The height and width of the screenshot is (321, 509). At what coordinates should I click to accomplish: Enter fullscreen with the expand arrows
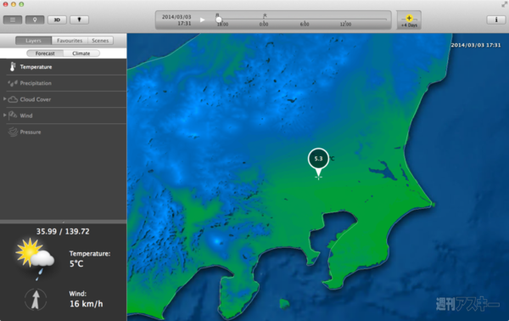[x=504, y=4]
